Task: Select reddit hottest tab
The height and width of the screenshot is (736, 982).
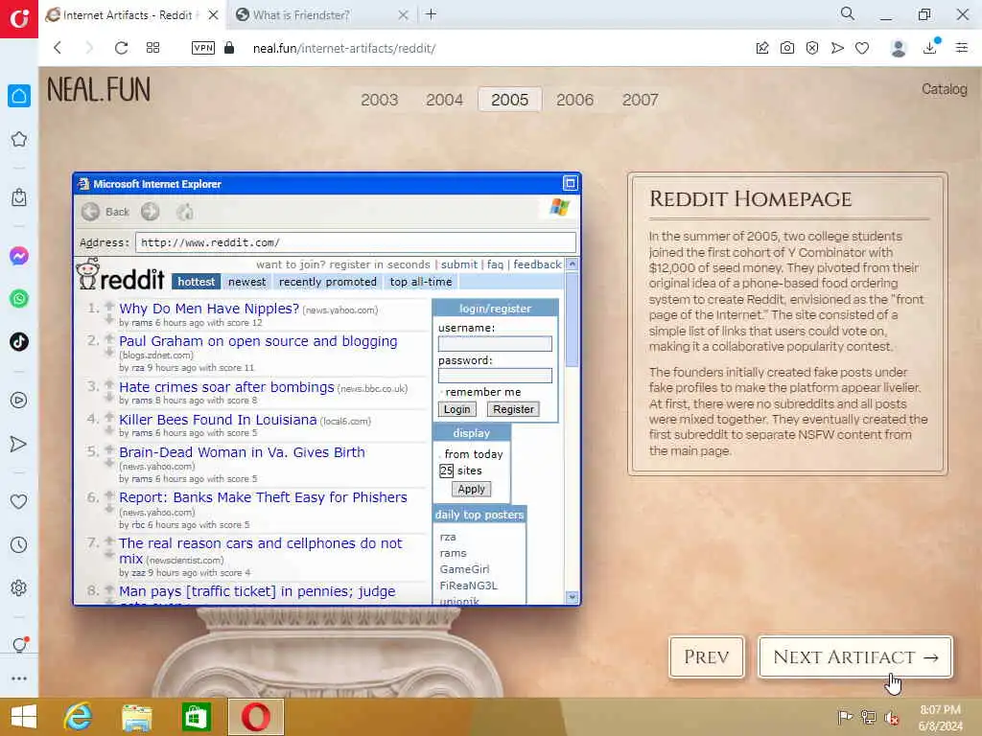Action: (x=196, y=282)
